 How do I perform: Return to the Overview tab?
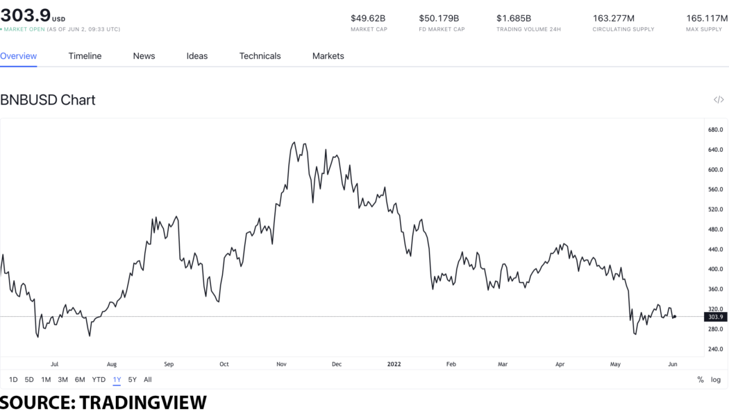click(x=19, y=55)
